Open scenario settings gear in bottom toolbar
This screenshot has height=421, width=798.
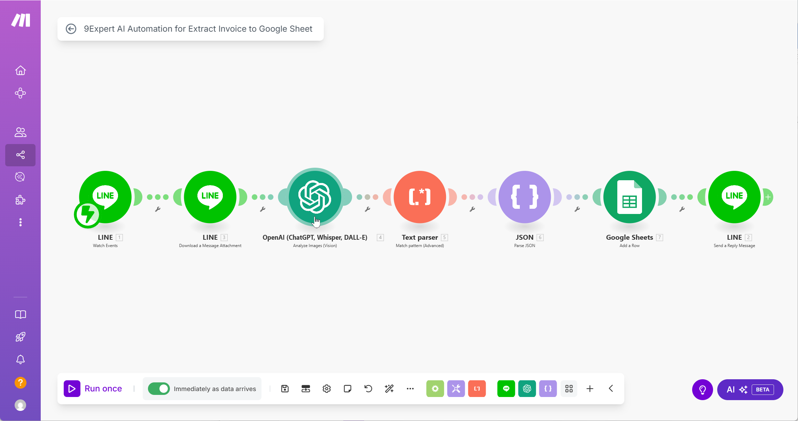327,389
